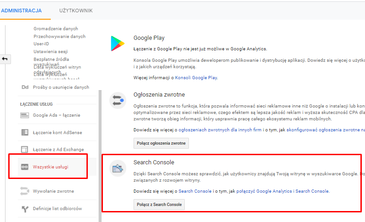Open the UŻYTKOWNIK tab

[76, 10]
